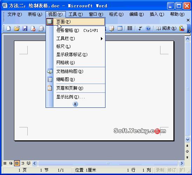
Task: Toggle the show/hide formatting marks icon
Action: pyautogui.click(x=140, y=28)
